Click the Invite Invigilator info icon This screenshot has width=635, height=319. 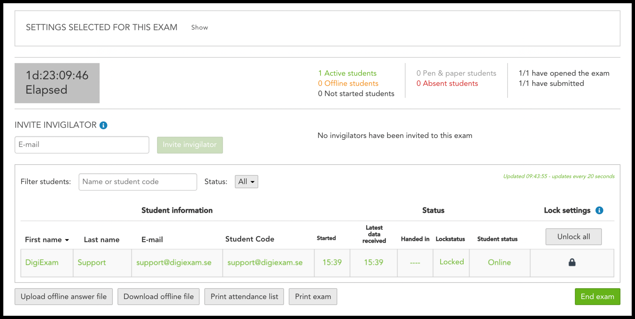[x=103, y=125]
